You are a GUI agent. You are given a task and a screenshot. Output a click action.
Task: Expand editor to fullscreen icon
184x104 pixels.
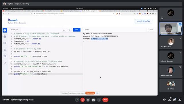(x=64, y=30)
